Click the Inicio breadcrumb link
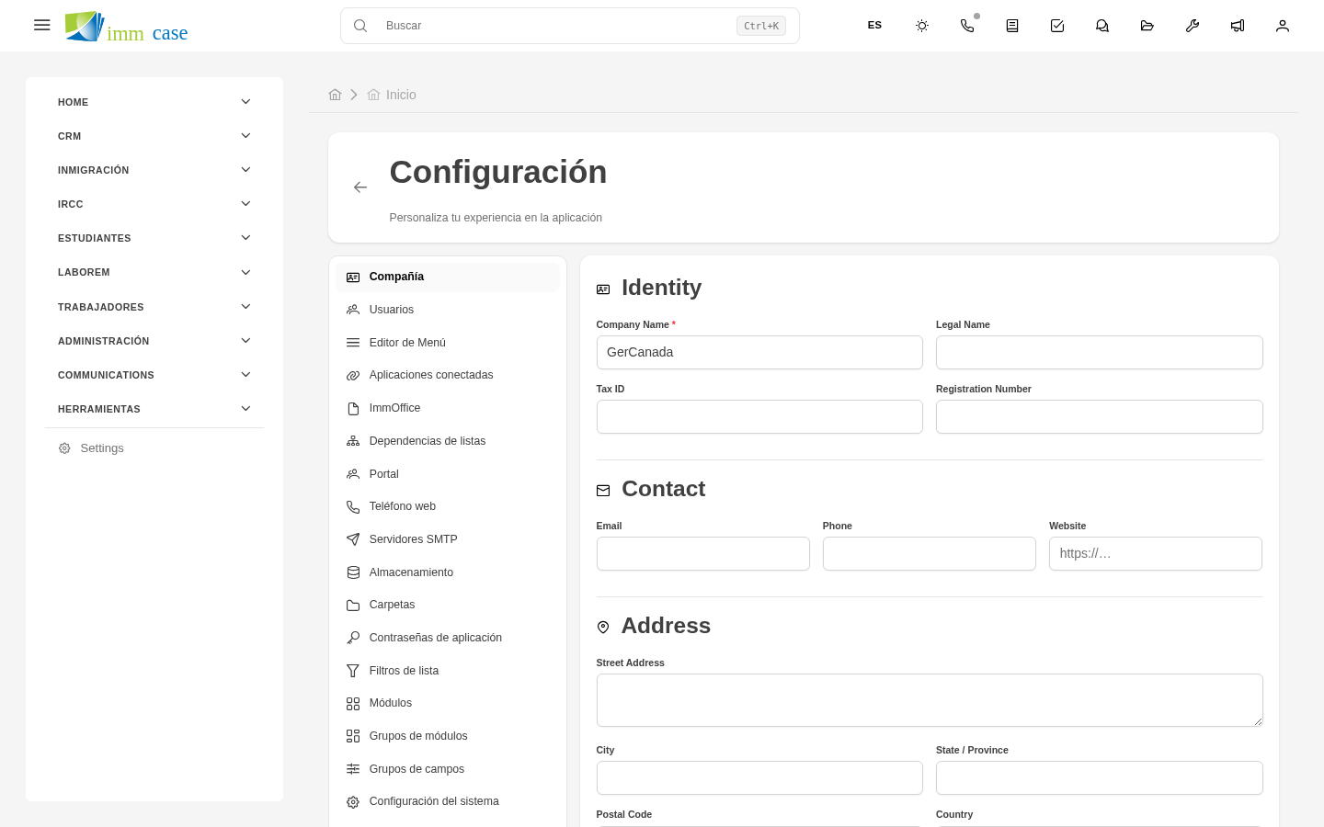Screen dimensions: 1324x827 point(392,95)
